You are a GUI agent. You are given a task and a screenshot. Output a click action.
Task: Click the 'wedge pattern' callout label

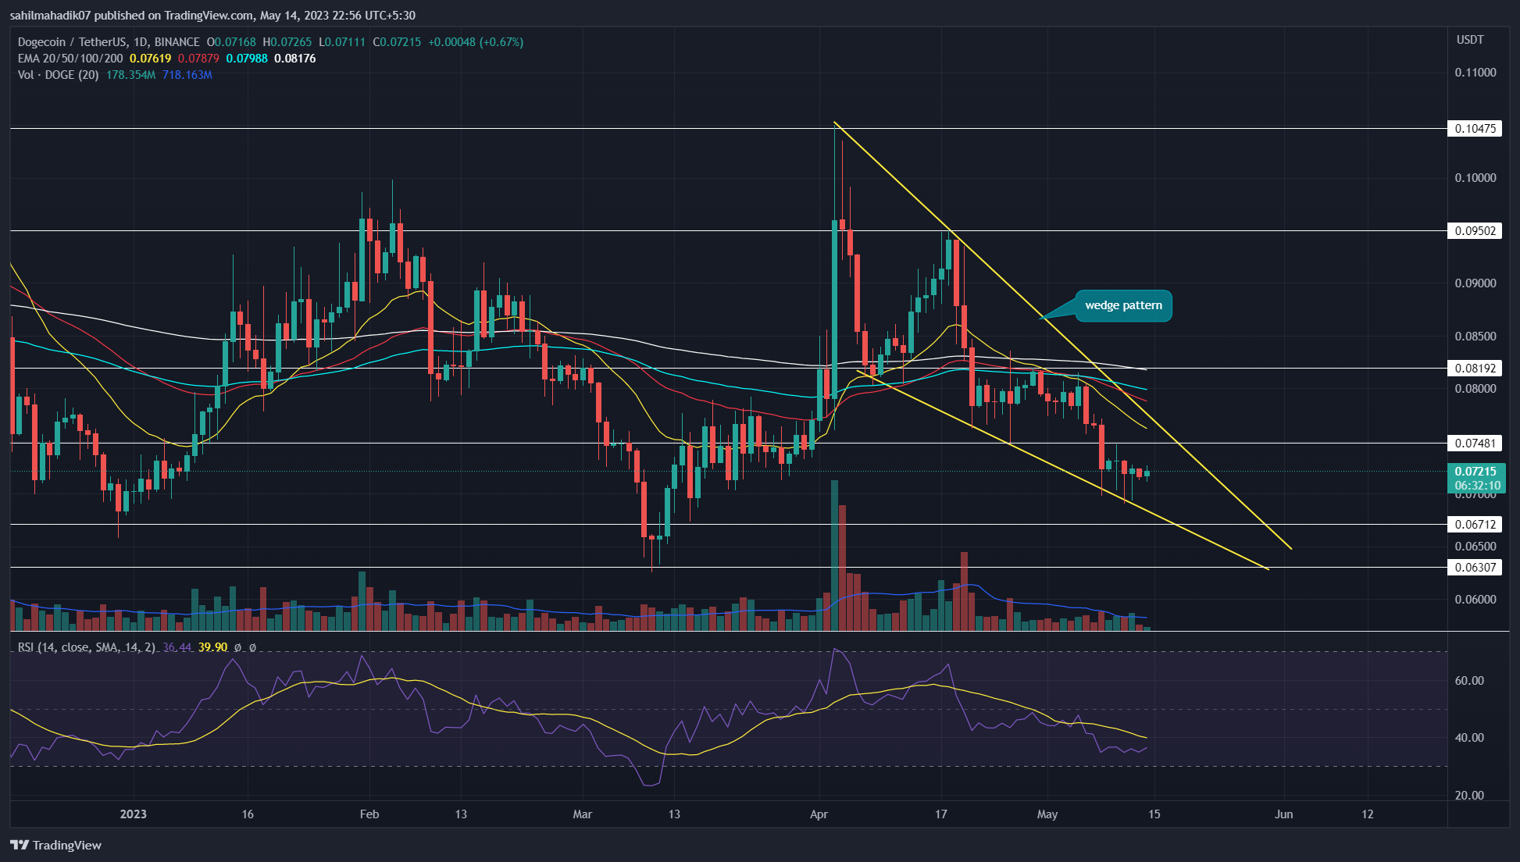coord(1123,305)
